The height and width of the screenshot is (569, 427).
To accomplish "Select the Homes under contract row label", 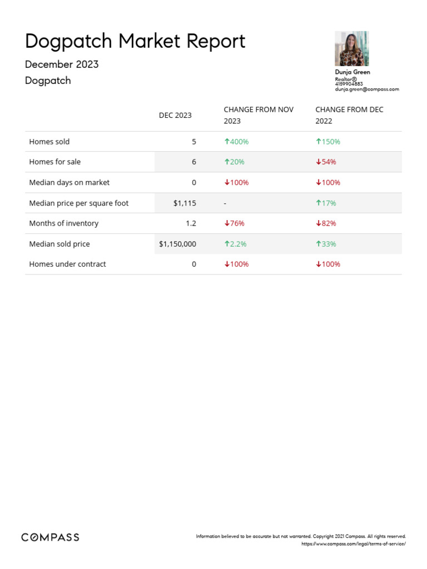I will [67, 264].
